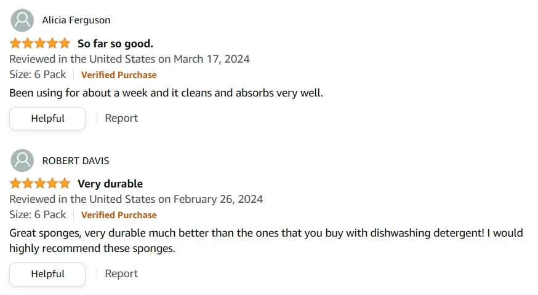Click "Size: 6 Pack" on Alicia Ferguson's review
Viewport: 538px width, 295px height.
38,74
